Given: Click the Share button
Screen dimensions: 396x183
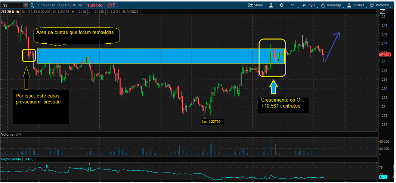Looking at the screenshot, I should [x=255, y=5].
